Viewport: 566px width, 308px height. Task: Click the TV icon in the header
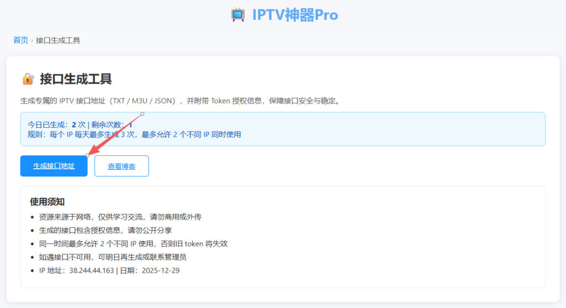(x=238, y=15)
